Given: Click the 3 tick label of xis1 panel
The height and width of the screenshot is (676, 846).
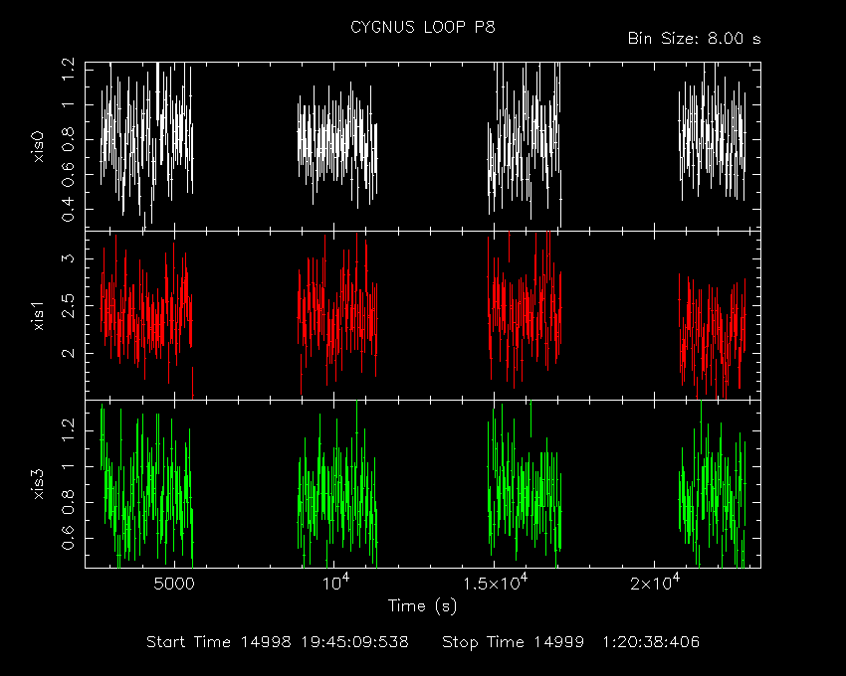Looking at the screenshot, I should point(68,257).
